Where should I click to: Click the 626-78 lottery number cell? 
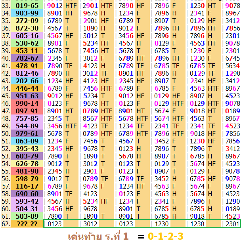point(27,164)
